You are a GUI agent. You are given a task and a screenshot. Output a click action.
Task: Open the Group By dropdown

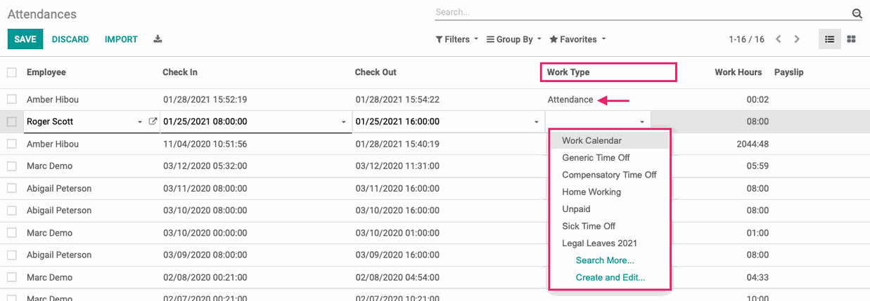click(514, 39)
